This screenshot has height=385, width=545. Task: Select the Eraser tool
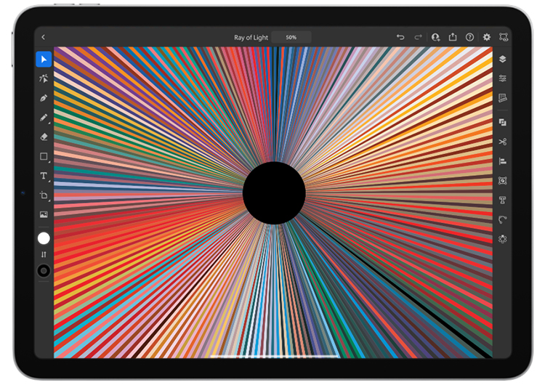pyautogui.click(x=44, y=137)
